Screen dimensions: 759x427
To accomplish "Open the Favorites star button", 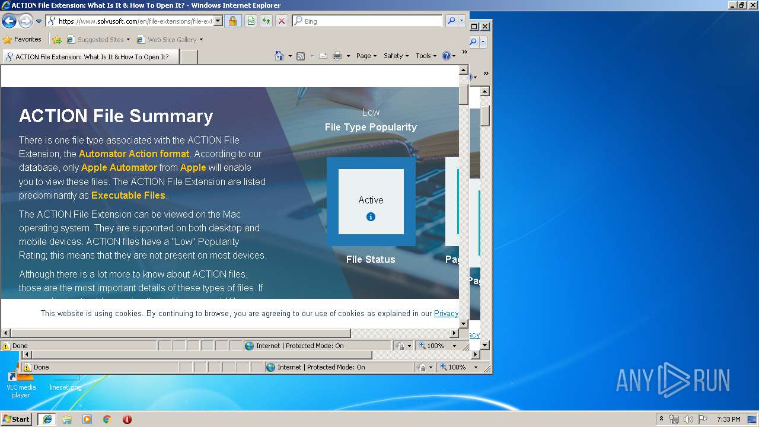I will [23, 39].
